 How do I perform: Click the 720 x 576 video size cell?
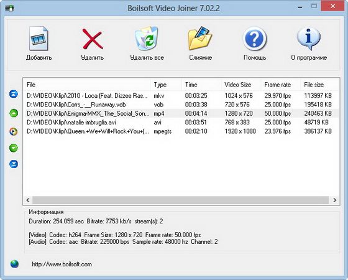(237, 105)
